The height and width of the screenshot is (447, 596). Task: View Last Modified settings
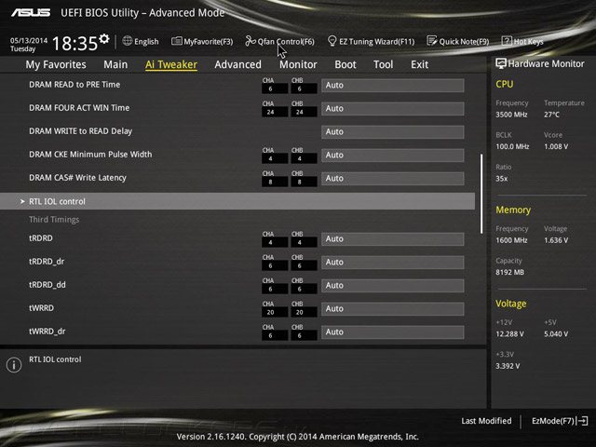pyautogui.click(x=486, y=421)
